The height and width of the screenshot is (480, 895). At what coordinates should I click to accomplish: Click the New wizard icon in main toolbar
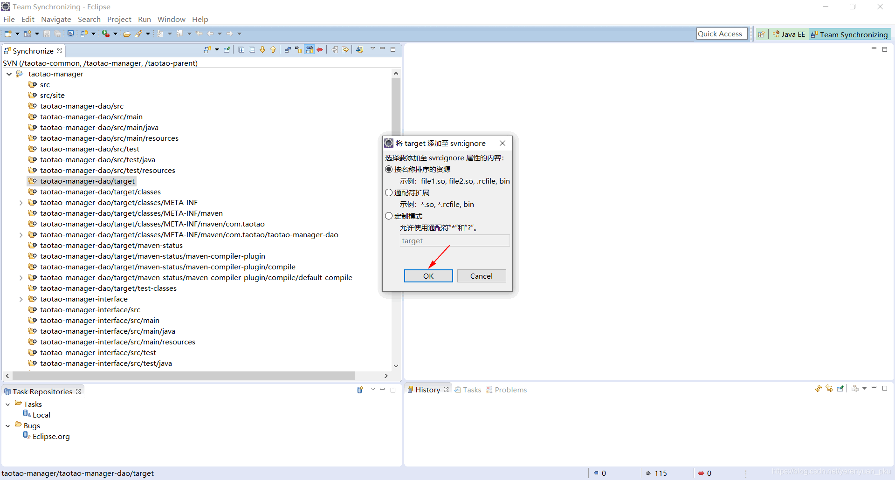coord(8,34)
